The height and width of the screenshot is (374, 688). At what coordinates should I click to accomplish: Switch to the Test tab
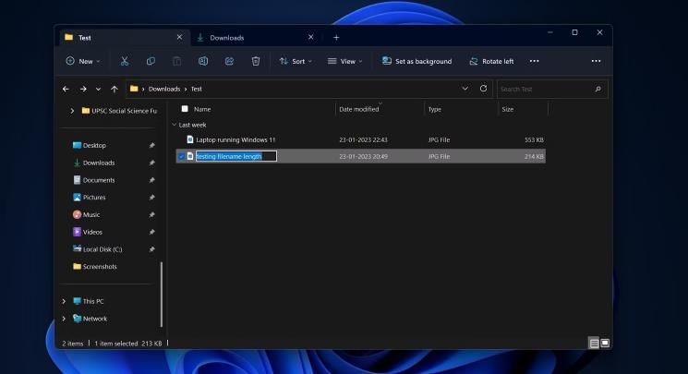(125, 38)
